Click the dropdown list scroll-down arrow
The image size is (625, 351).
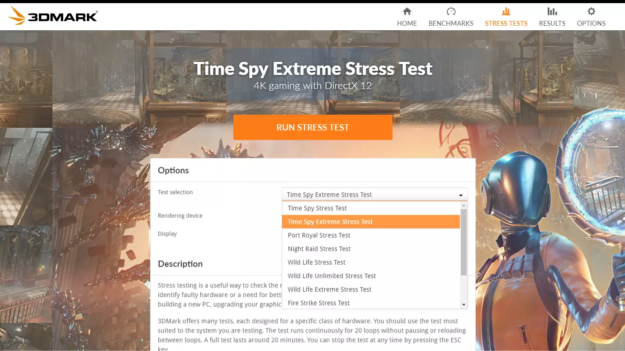(464, 305)
